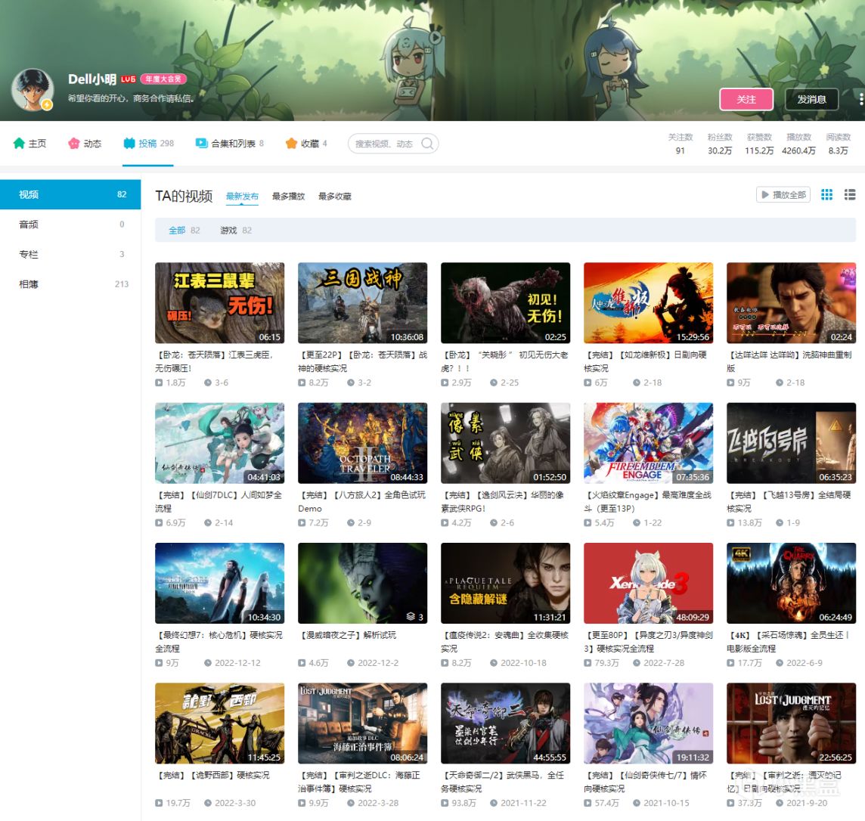This screenshot has height=821, width=865.
Task: Open the 合集和列表 tab
Action: pos(230,144)
